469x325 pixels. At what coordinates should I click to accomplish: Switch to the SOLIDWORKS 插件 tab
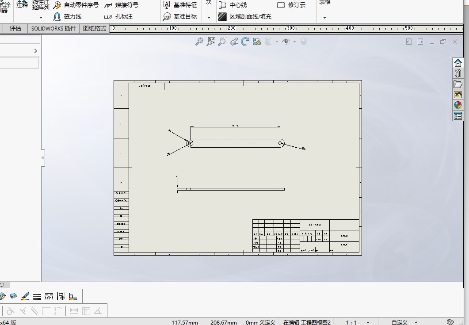click(53, 28)
